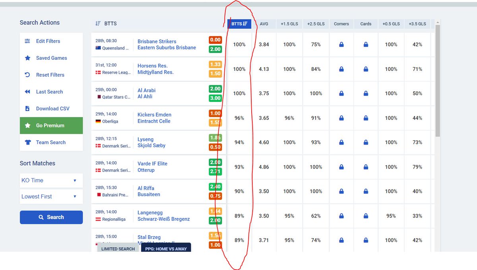Sort by the +0.5 GLS column
This screenshot has width=477, height=270.
pyautogui.click(x=391, y=24)
